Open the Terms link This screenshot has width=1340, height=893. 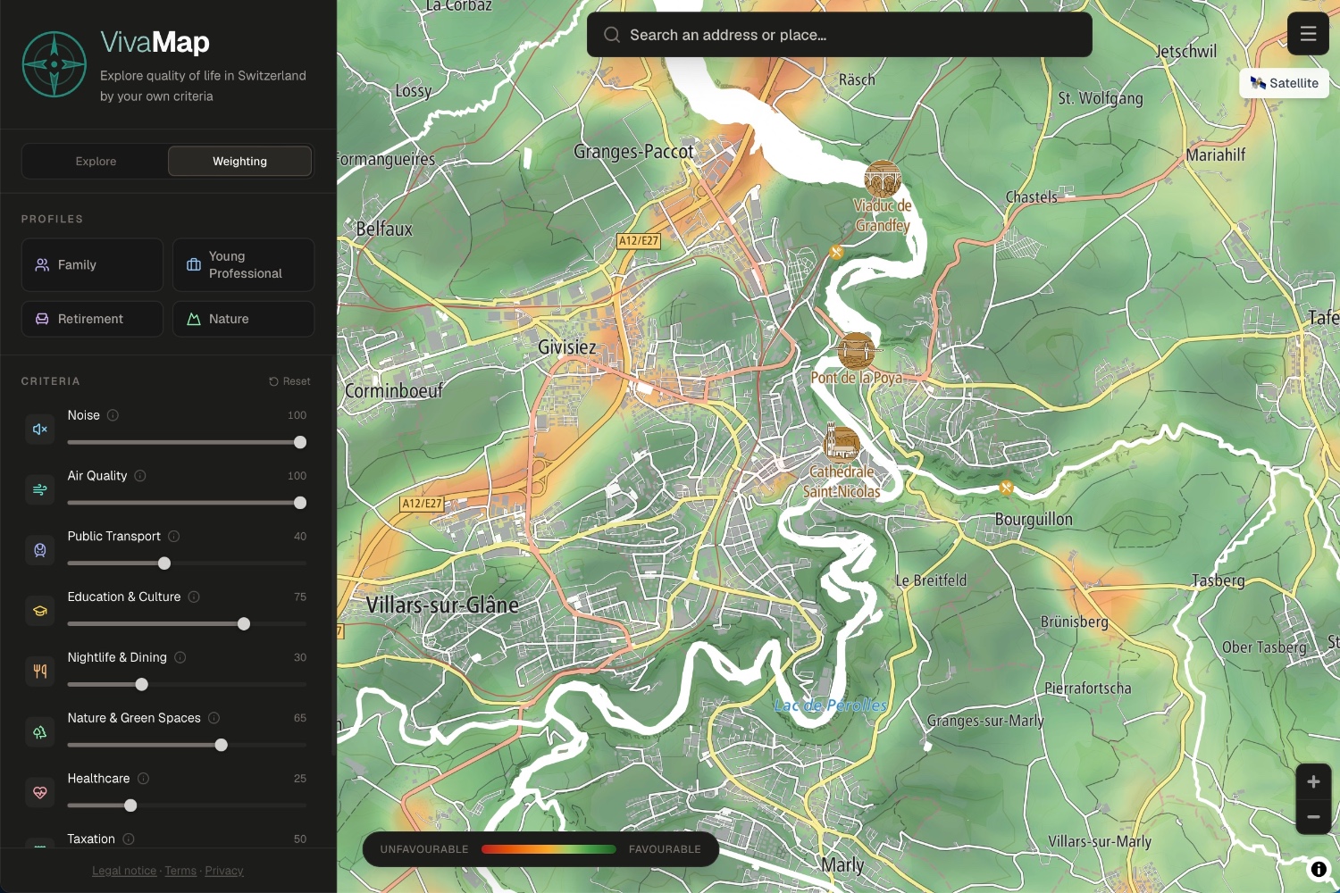coord(180,871)
